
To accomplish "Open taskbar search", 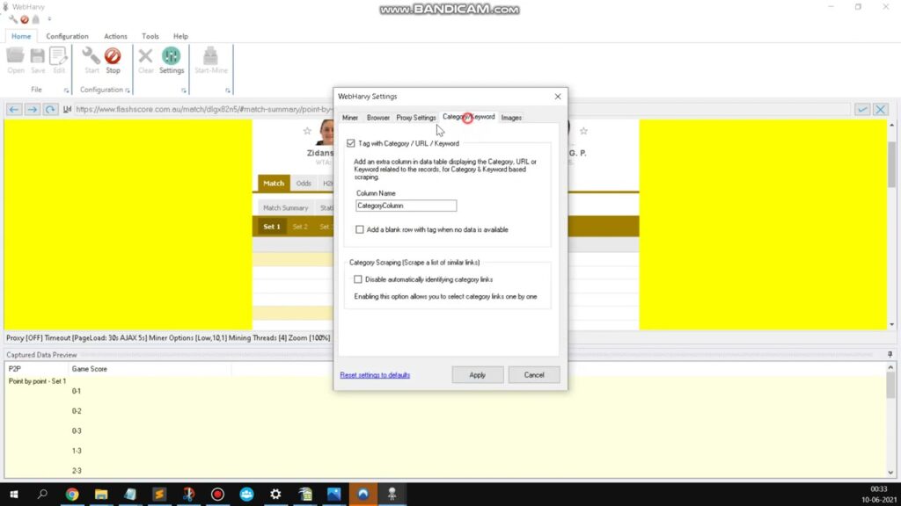I will tap(42, 494).
